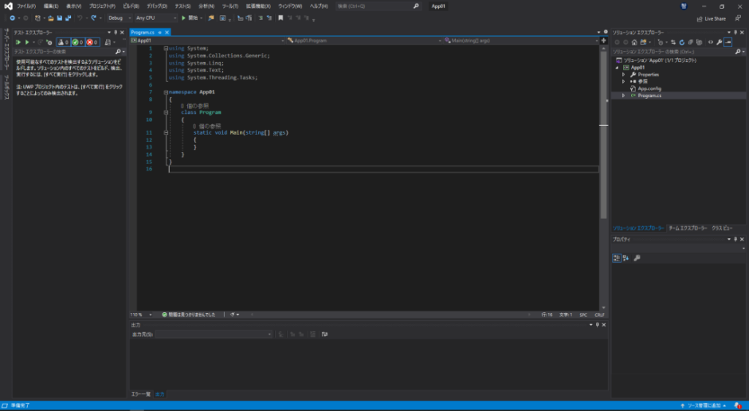
Task: Switch to the エラー一覧 tab
Action: (x=139, y=394)
